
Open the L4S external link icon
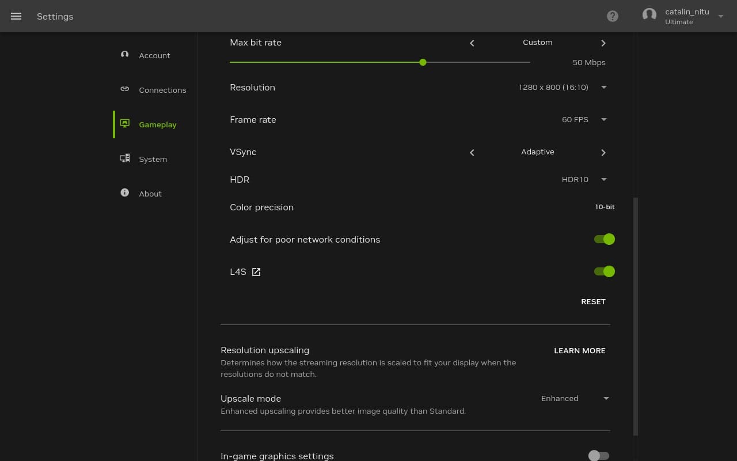tap(256, 272)
